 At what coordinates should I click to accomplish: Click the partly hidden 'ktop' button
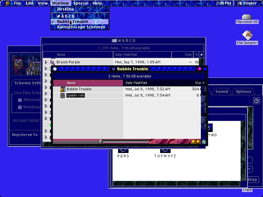[253, 179]
